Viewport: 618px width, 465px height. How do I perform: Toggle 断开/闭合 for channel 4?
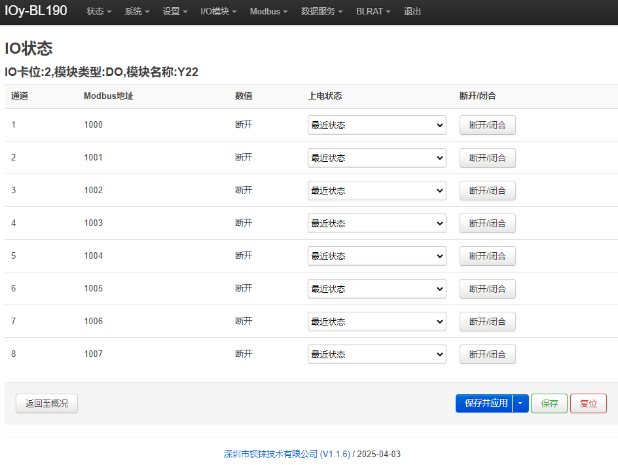pos(488,223)
